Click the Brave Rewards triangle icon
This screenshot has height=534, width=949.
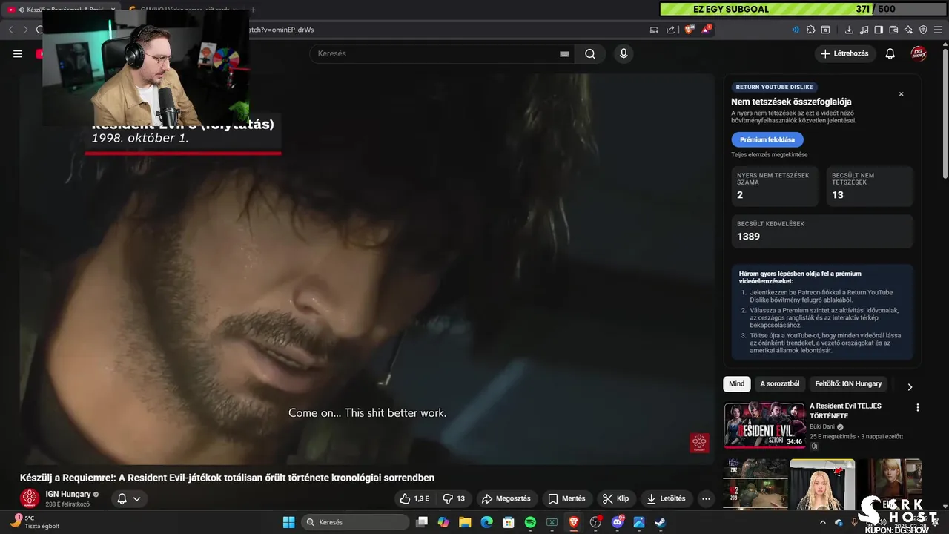pyautogui.click(x=707, y=30)
